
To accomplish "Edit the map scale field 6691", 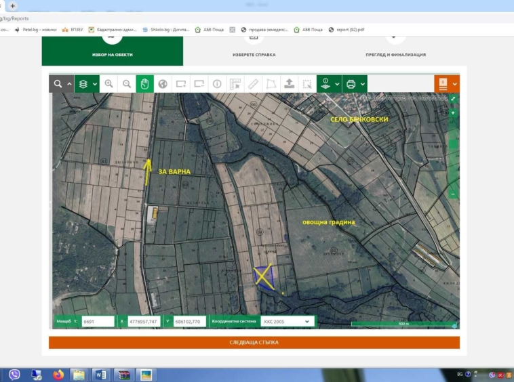I will pyautogui.click(x=98, y=322).
